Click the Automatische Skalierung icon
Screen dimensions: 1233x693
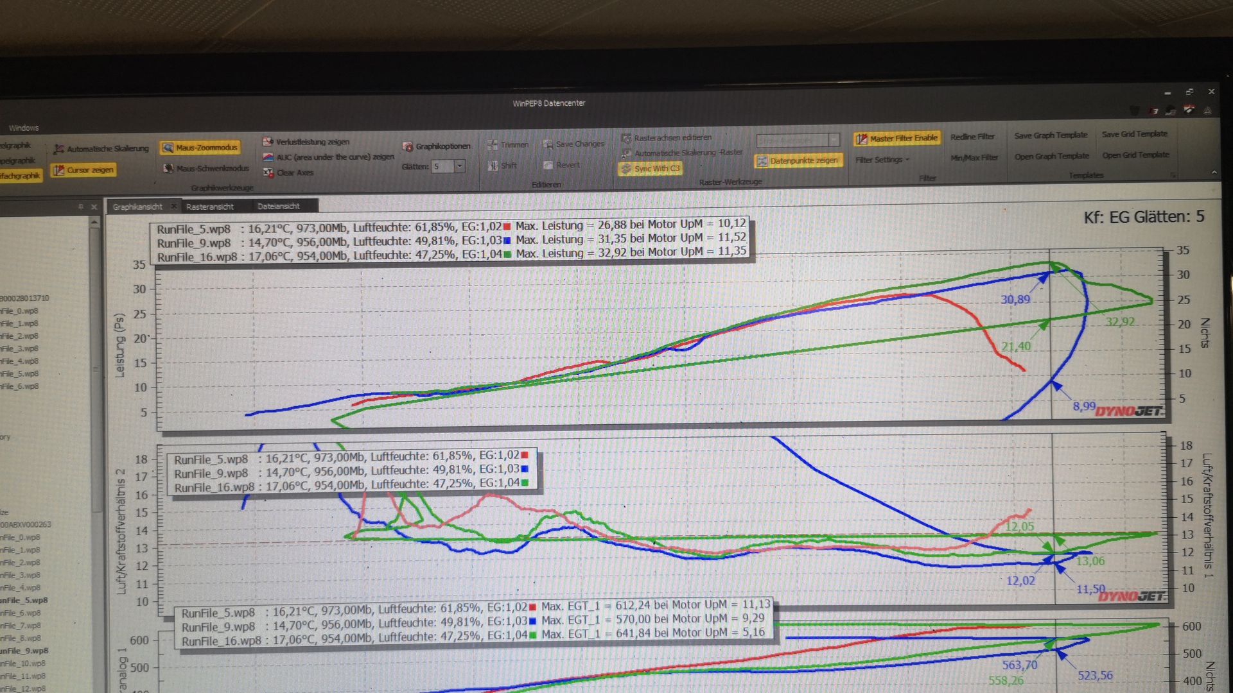[59, 150]
